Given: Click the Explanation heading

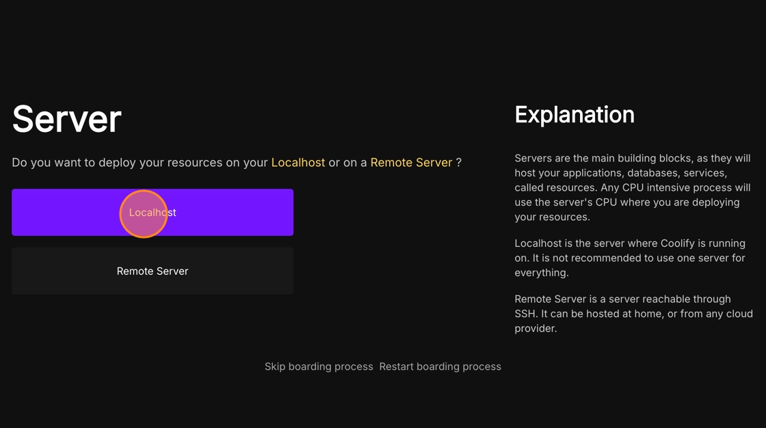Looking at the screenshot, I should [x=574, y=115].
